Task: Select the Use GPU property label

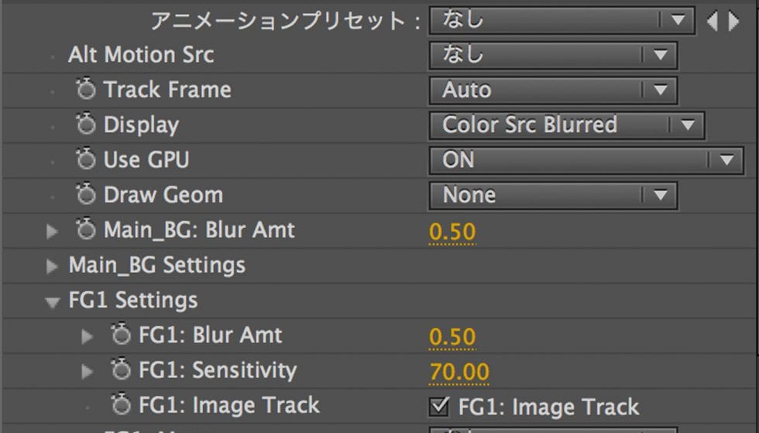Action: tap(146, 160)
